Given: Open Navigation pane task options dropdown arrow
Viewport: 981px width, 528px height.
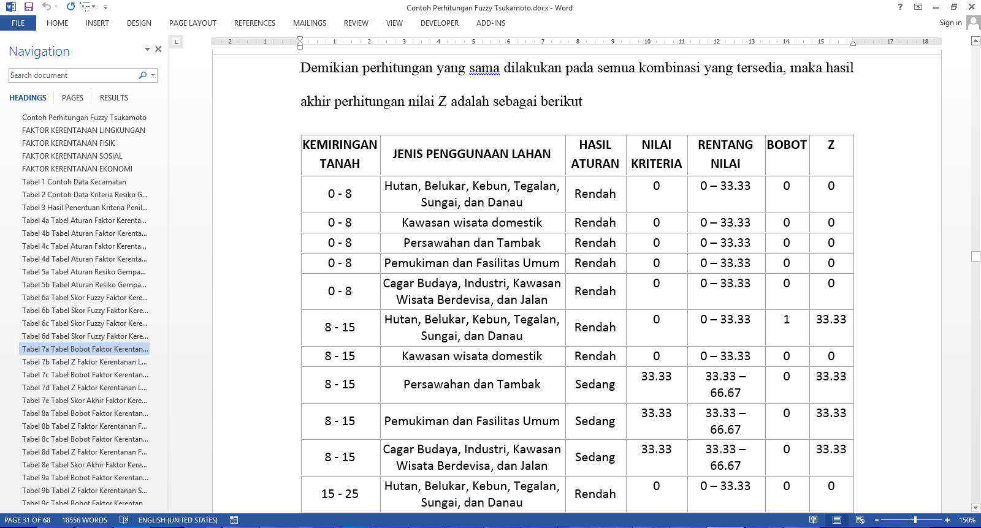Looking at the screenshot, I should coord(147,49).
